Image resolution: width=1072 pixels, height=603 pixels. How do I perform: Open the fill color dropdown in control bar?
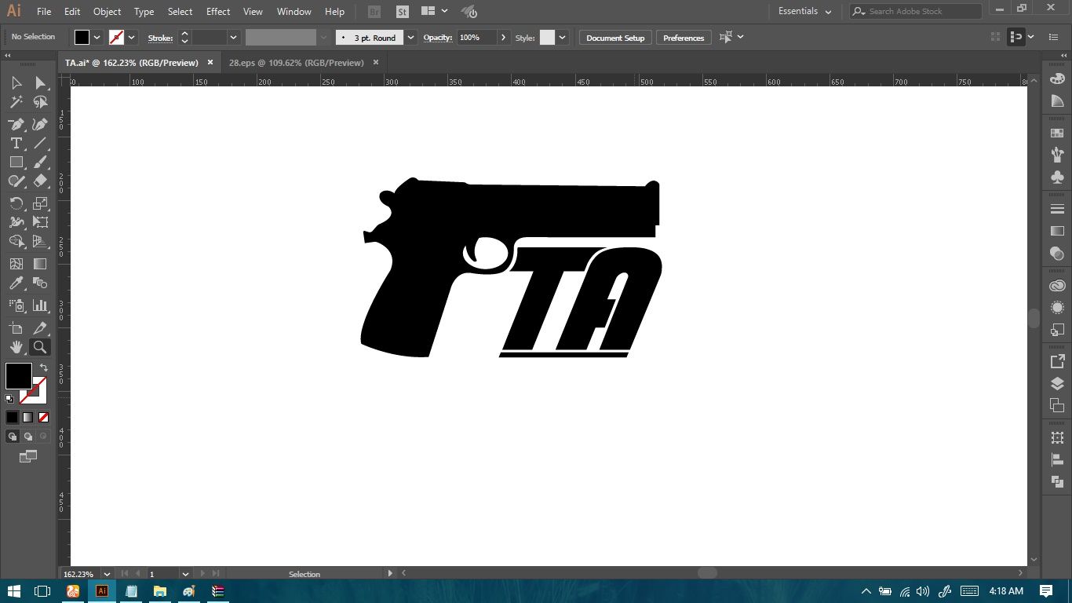coord(97,38)
